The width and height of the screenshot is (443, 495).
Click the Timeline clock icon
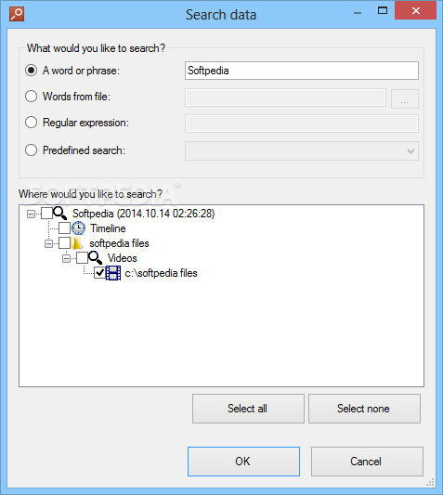pyautogui.click(x=78, y=228)
